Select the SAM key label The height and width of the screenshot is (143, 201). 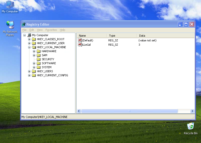[x=44, y=55]
